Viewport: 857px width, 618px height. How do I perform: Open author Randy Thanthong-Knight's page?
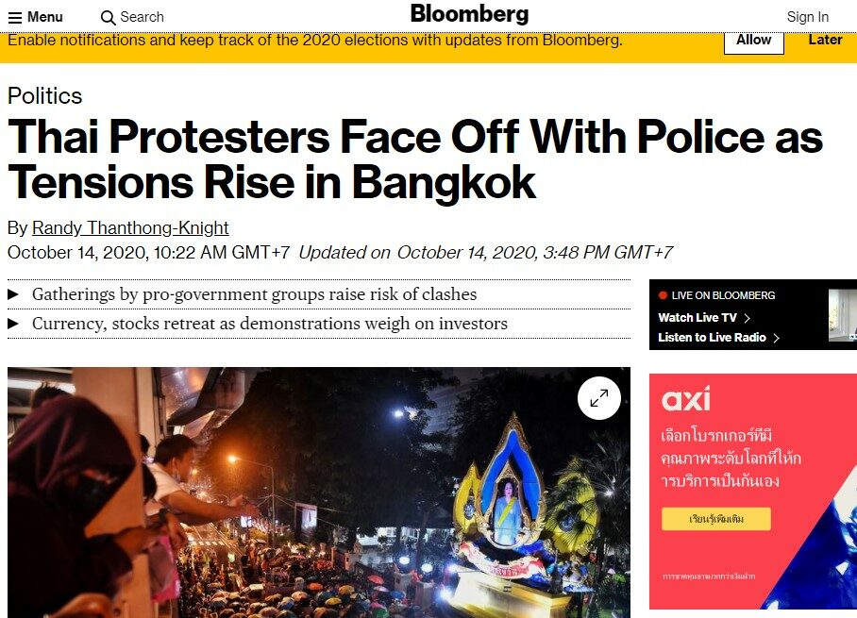[x=130, y=227]
